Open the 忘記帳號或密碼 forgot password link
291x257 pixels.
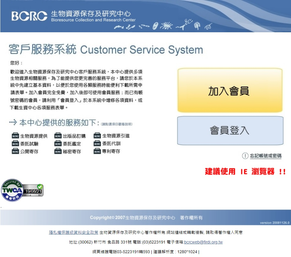tap(266, 156)
